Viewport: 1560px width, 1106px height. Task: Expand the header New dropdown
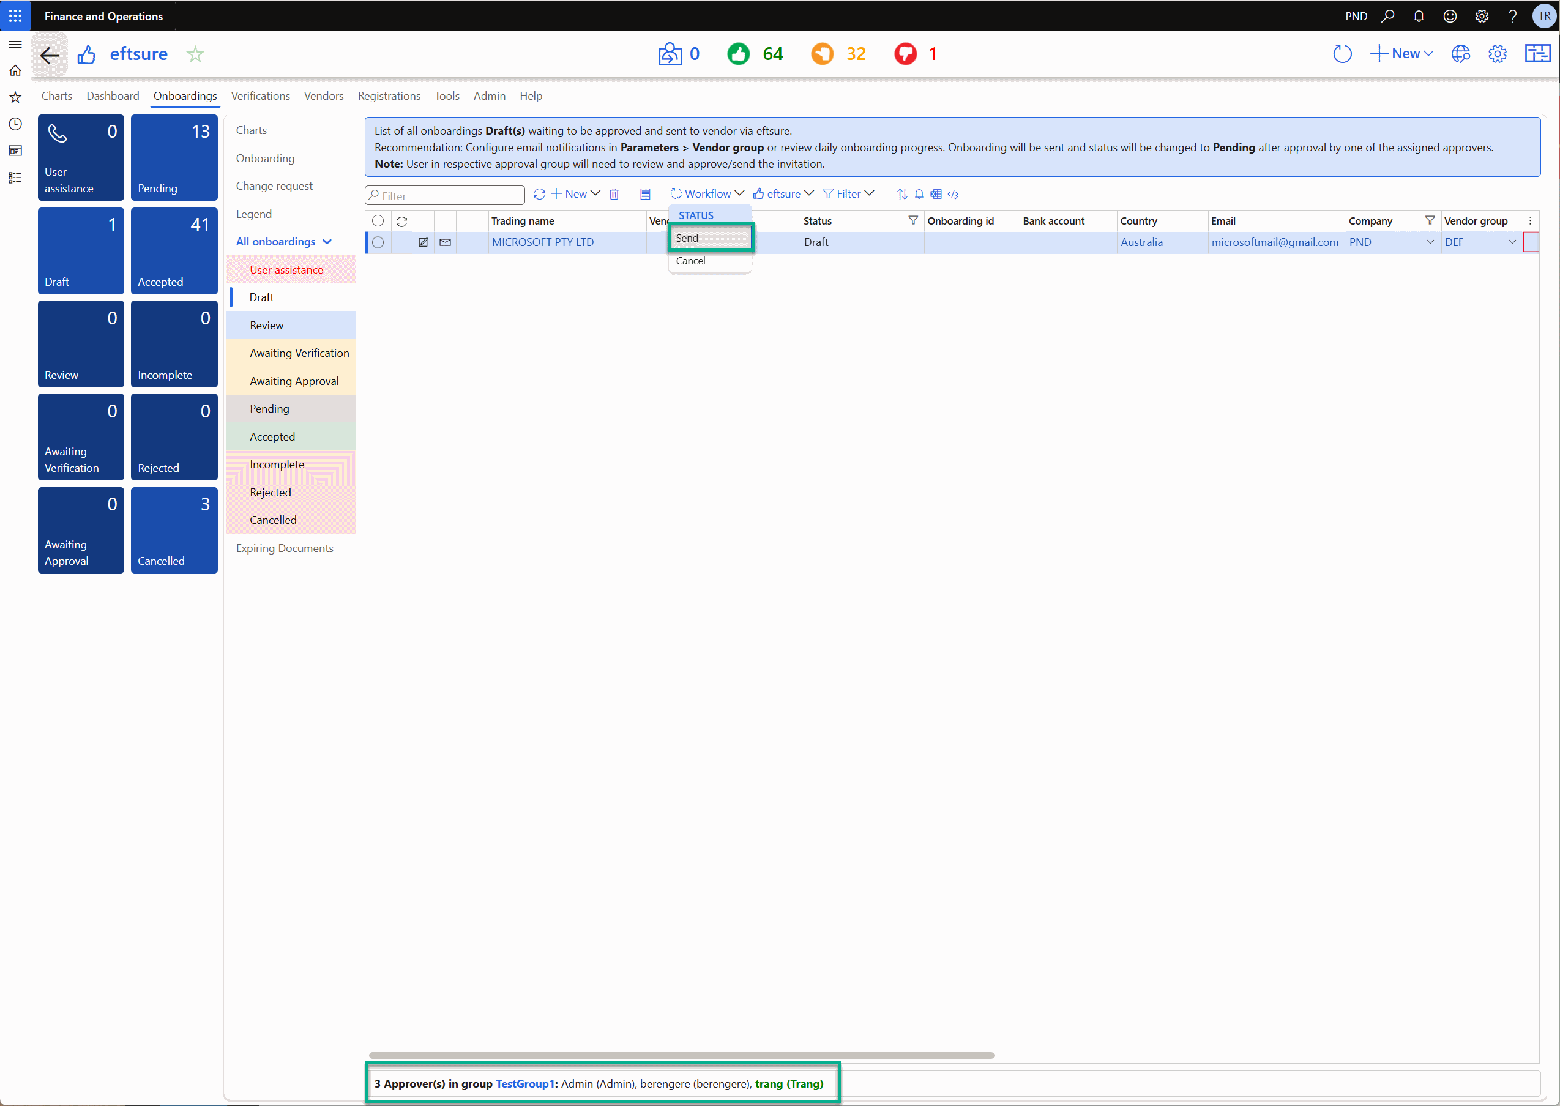[1402, 54]
